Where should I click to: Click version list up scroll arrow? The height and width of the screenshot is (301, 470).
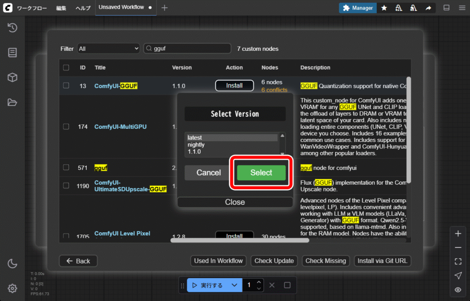point(282,136)
